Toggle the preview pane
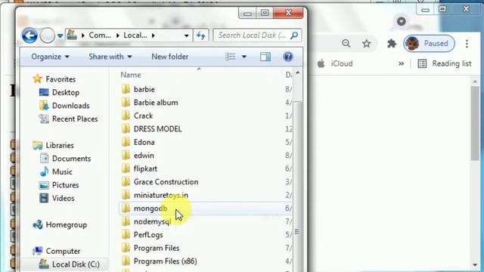The width and height of the screenshot is (484, 272). tap(265, 57)
